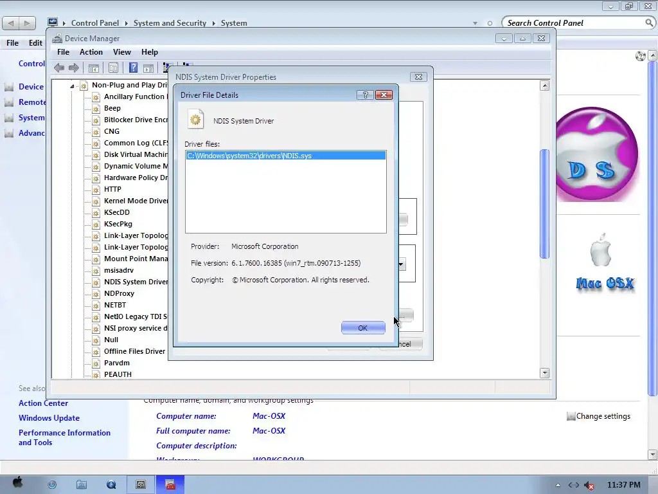Close the Driver File Details dialog
The height and width of the screenshot is (494, 658).
tap(384, 95)
